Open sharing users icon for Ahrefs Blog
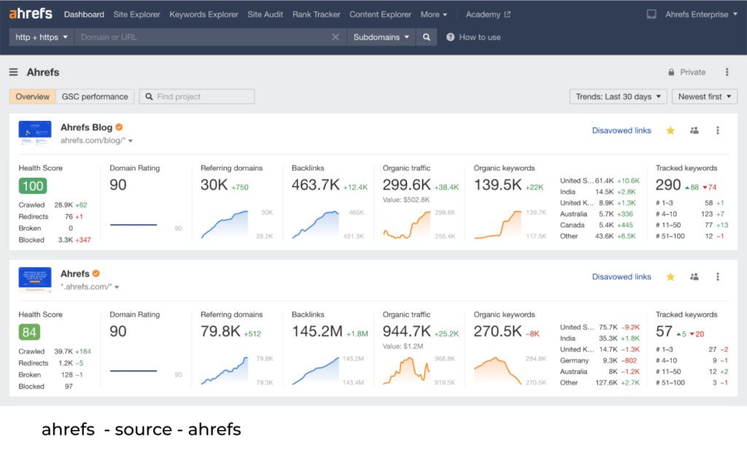Screen dimensions: 747x451 tap(694, 130)
